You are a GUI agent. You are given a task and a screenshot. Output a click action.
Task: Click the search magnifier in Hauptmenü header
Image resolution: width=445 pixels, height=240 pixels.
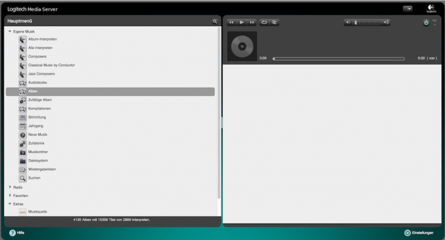215,21
